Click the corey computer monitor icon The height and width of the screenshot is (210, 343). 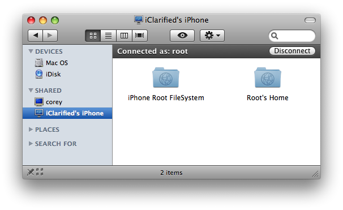pyautogui.click(x=39, y=102)
